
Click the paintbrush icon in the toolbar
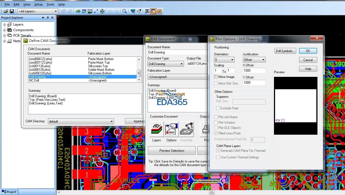point(139,11)
